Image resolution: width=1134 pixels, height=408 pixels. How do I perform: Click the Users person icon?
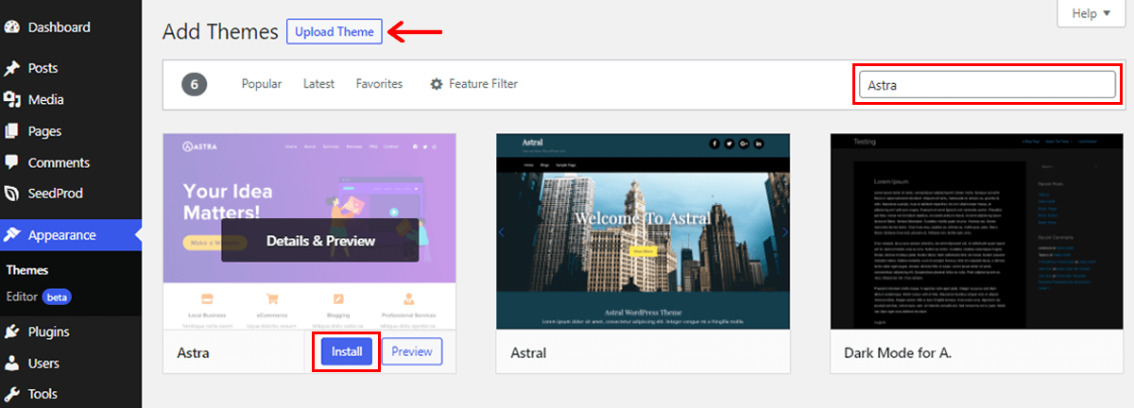click(12, 363)
